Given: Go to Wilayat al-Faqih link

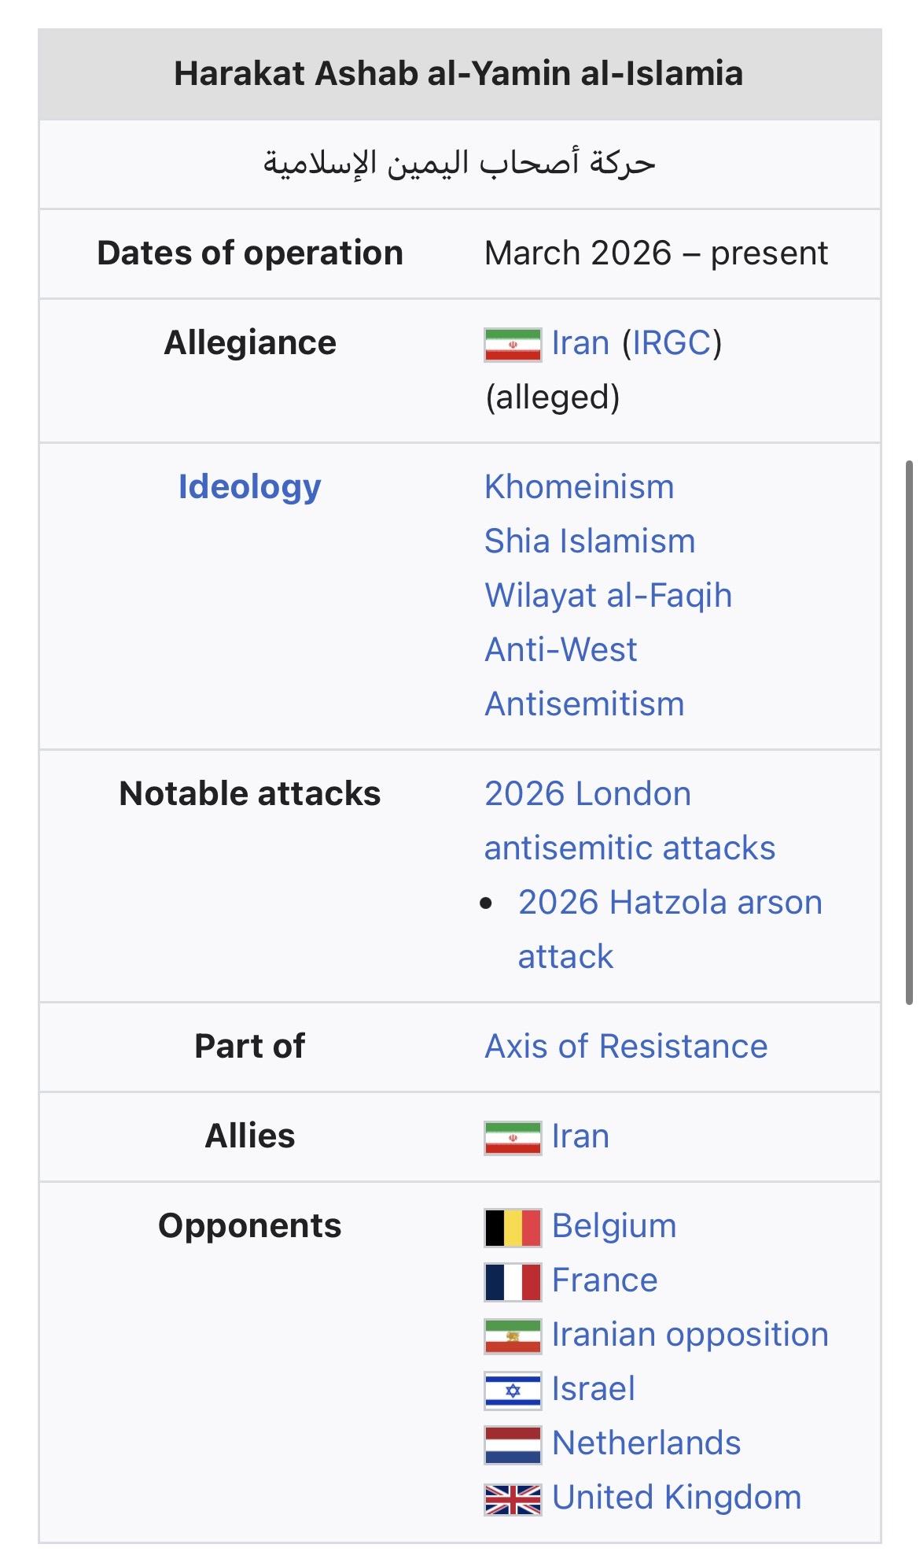Looking at the screenshot, I should [x=608, y=596].
